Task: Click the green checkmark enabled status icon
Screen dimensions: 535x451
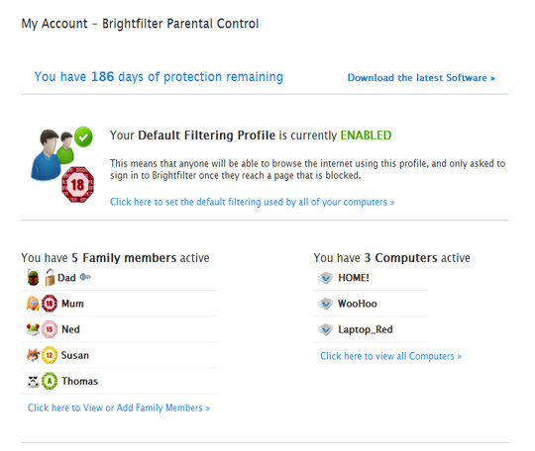Action: point(83,136)
